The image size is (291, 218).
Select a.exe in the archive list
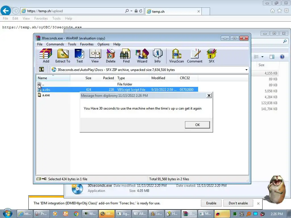pos(44,95)
